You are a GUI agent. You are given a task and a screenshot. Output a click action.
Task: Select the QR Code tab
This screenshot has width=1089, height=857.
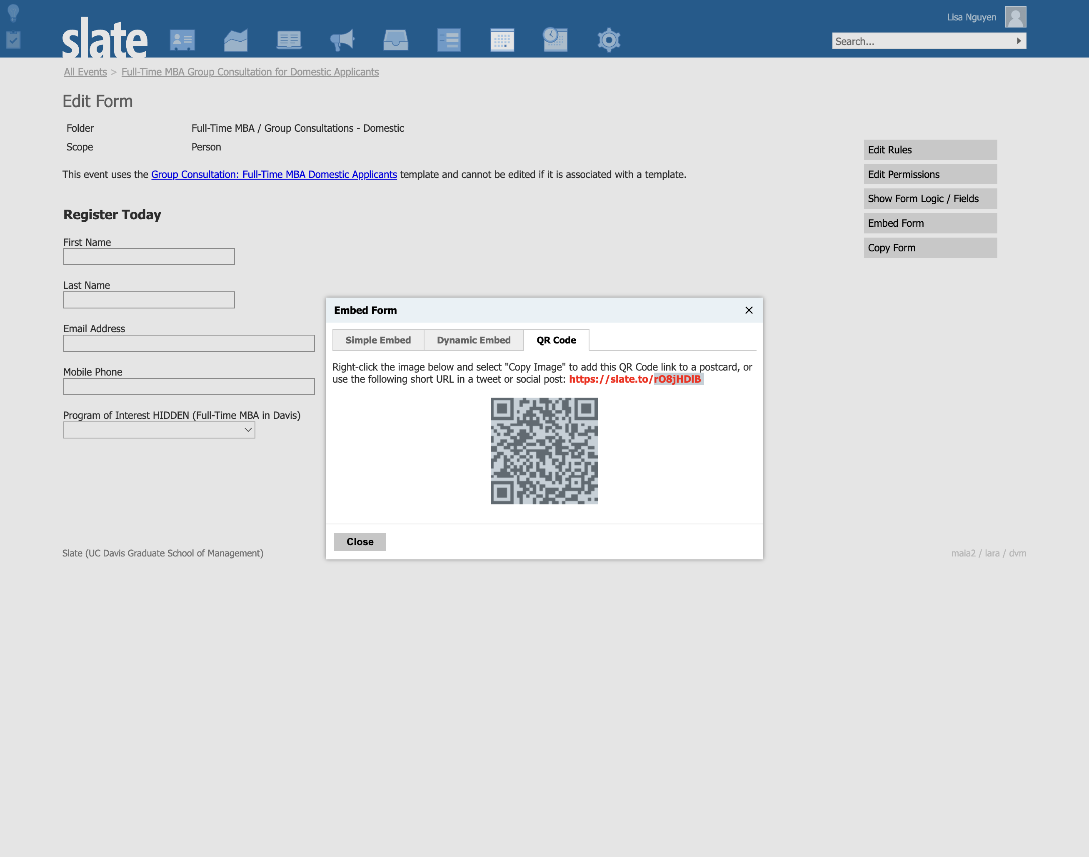click(557, 340)
